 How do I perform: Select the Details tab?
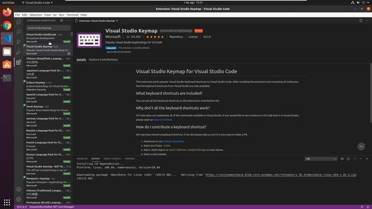pyautogui.click(x=81, y=59)
